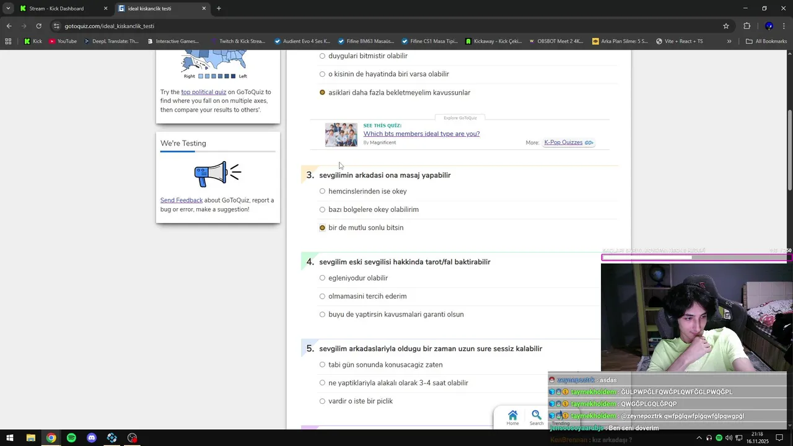The image size is (793, 446).
Task: Open Vite + React + TS bookmark
Action: (679, 42)
